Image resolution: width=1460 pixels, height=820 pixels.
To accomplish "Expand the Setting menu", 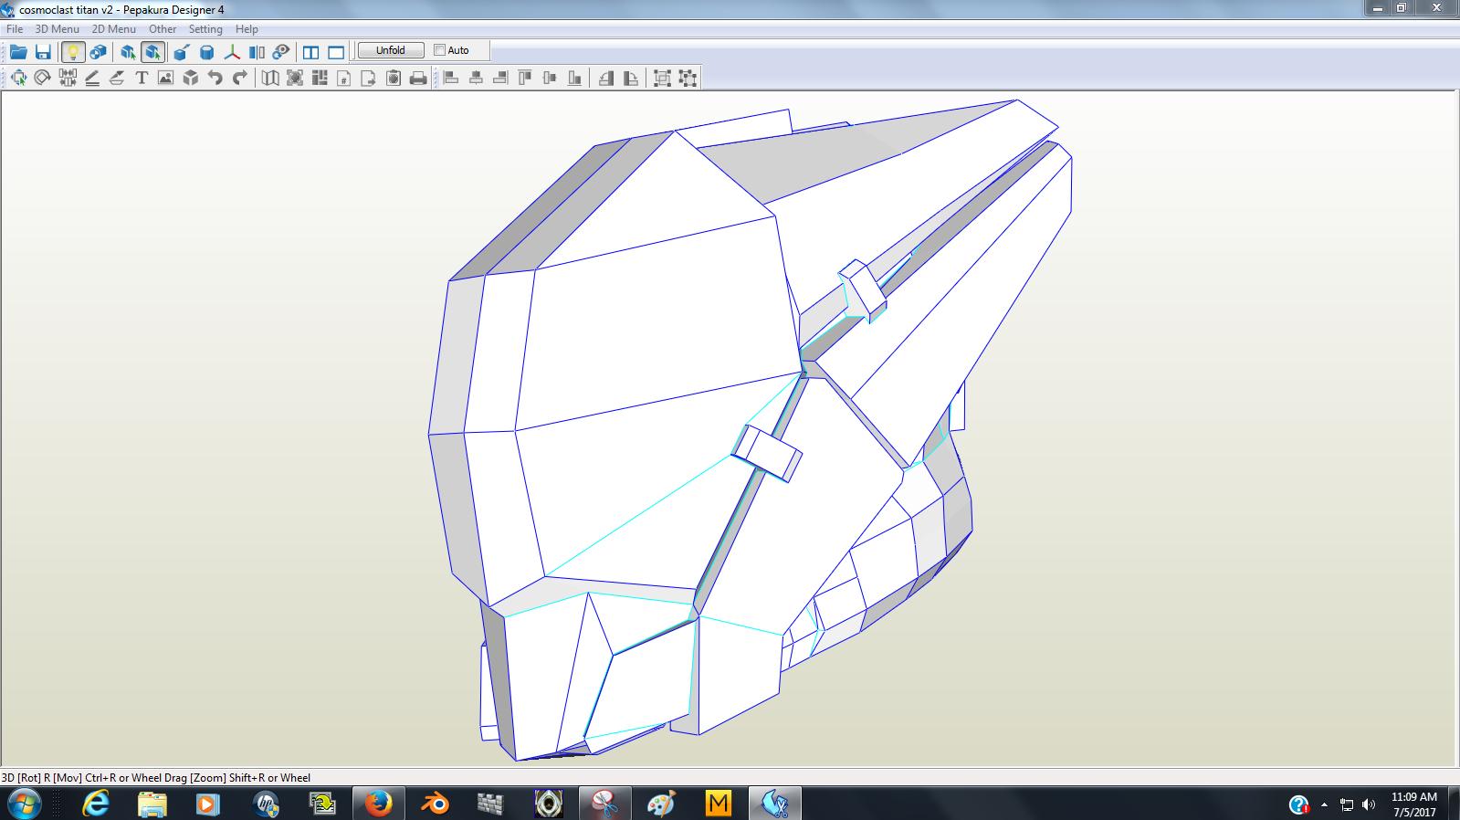I will [205, 29].
